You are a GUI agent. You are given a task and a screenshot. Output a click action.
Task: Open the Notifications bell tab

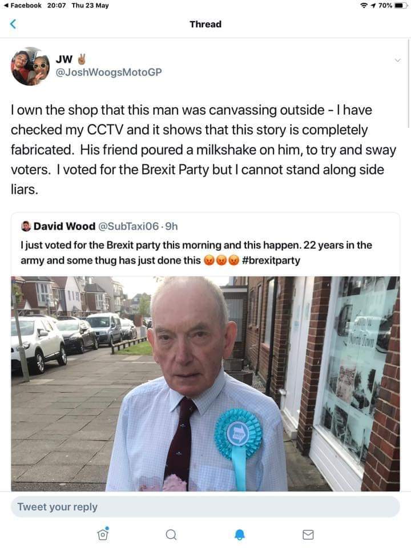pos(239,534)
